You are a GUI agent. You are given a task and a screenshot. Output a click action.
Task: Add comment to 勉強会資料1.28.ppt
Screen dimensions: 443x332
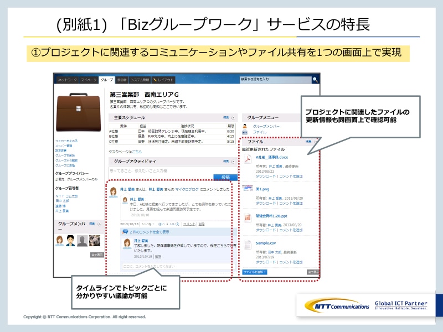click(x=291, y=230)
